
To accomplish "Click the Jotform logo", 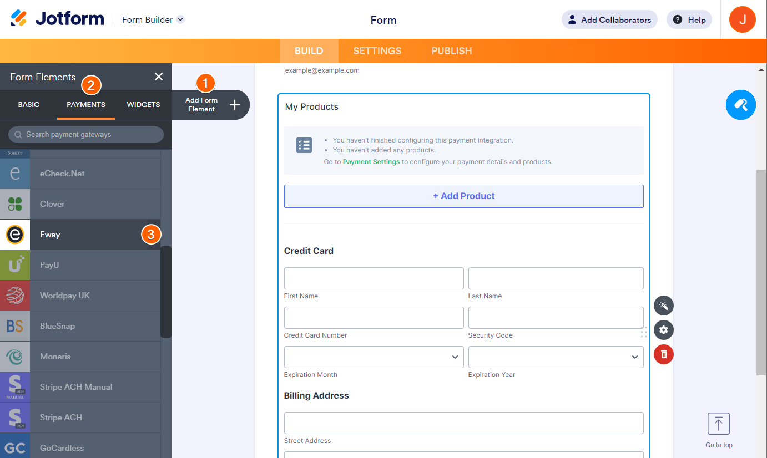I will (x=57, y=19).
